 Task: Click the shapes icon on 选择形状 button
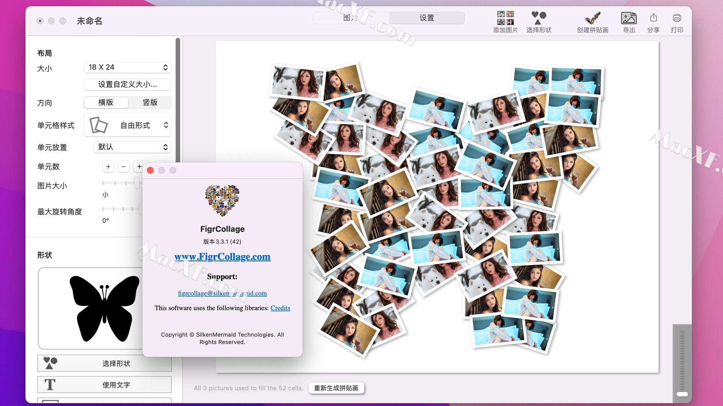click(50, 363)
